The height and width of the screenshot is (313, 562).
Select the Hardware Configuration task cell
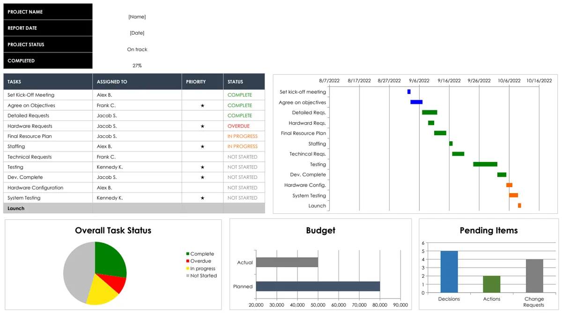pos(48,188)
